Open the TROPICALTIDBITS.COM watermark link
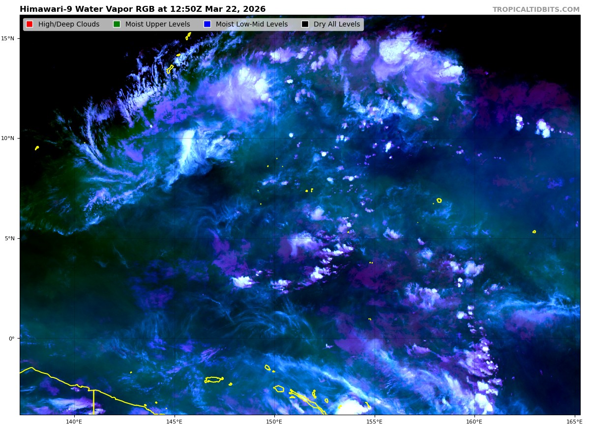The image size is (590, 426). 536,10
